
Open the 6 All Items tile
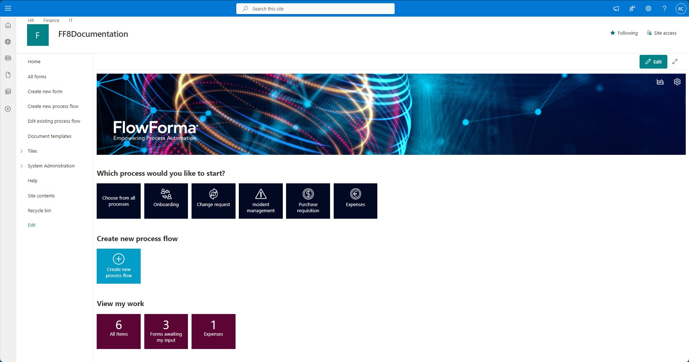pos(119,331)
